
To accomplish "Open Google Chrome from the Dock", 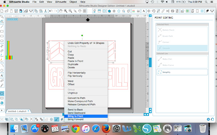I will click(76, 129).
